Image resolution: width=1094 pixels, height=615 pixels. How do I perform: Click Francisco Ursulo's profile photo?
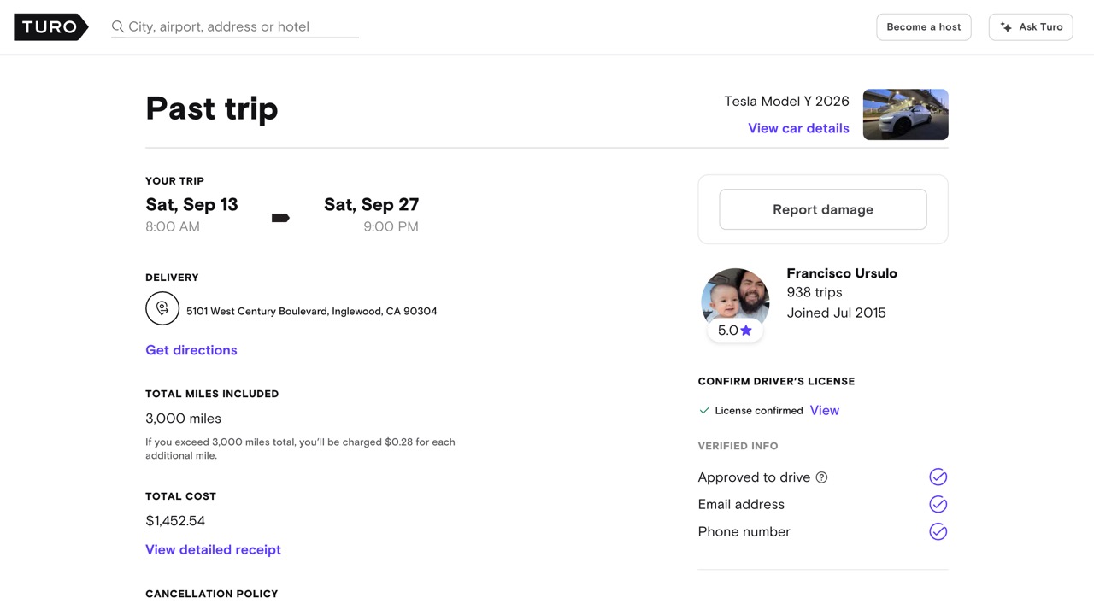coord(735,296)
